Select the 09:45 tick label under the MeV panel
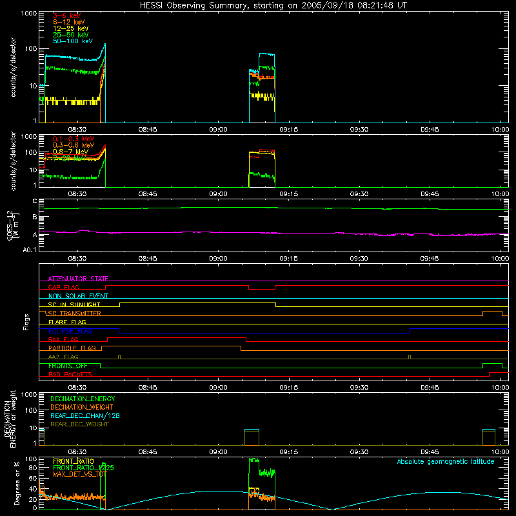Image resolution: width=516 pixels, height=516 pixels. [430, 194]
